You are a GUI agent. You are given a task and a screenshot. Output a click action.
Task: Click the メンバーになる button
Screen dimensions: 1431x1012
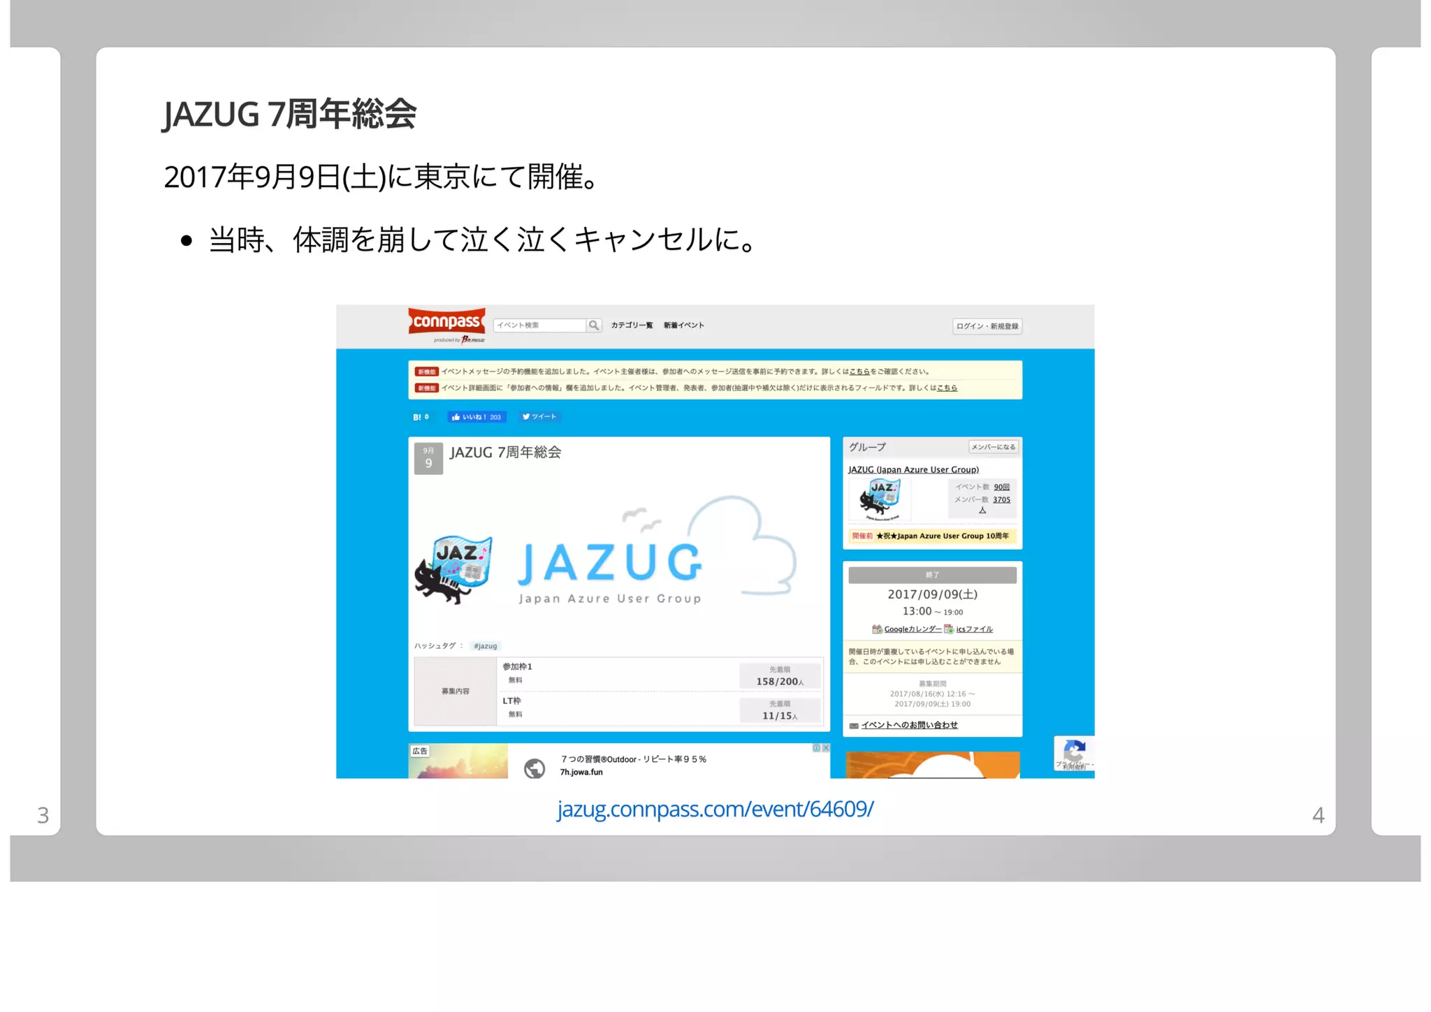993,447
